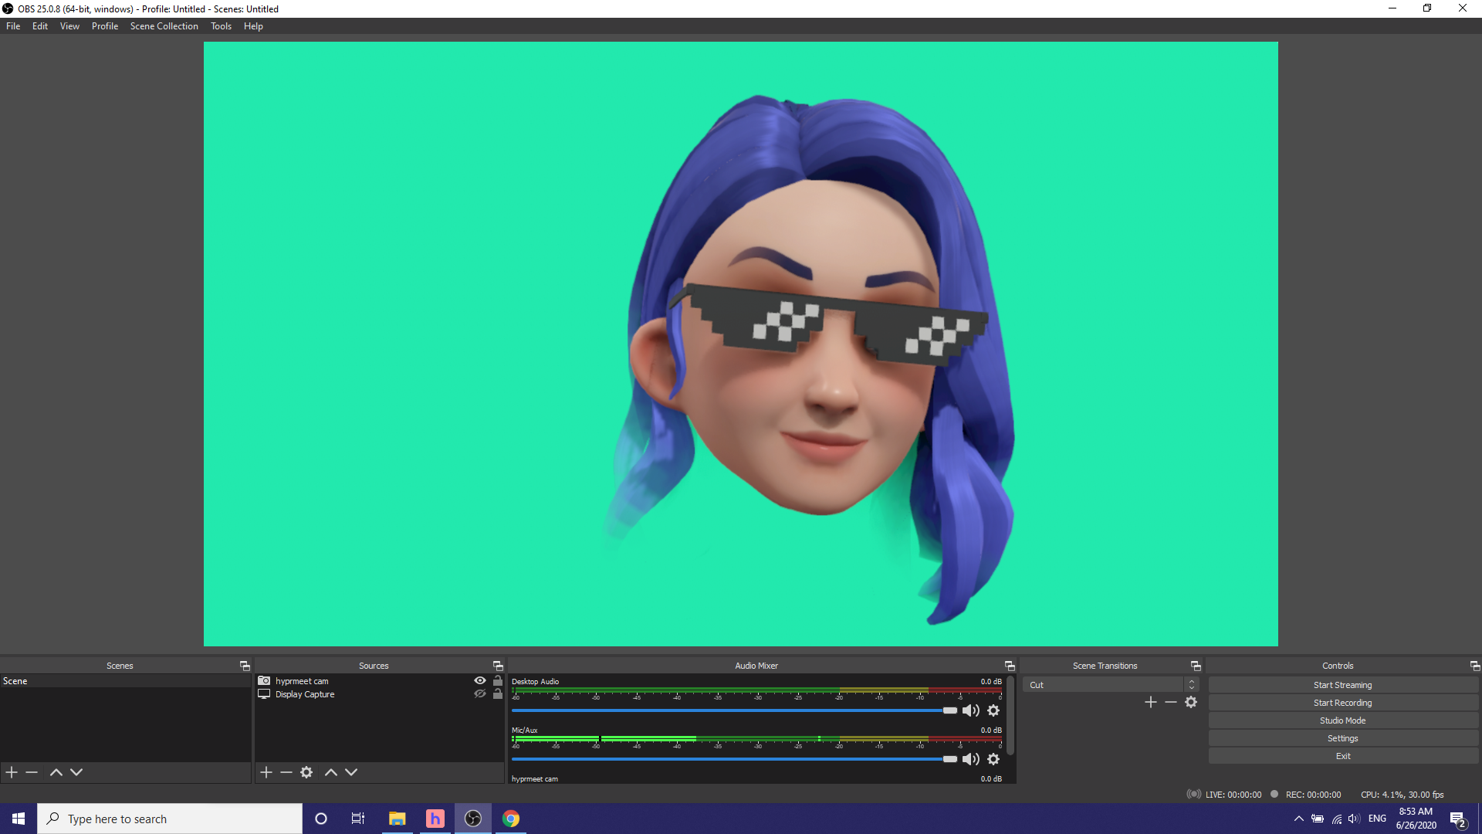The height and width of the screenshot is (834, 1482).
Task: Add a new source with plus icon
Action: click(266, 772)
